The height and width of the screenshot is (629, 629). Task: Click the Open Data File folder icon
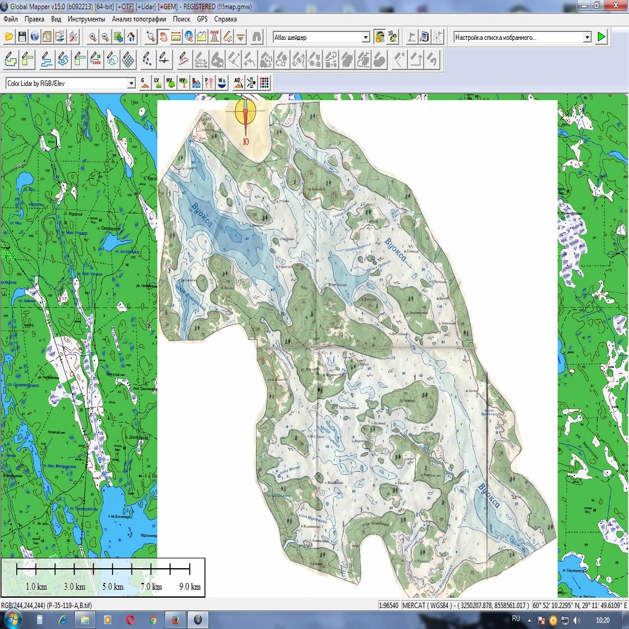[x=9, y=37]
